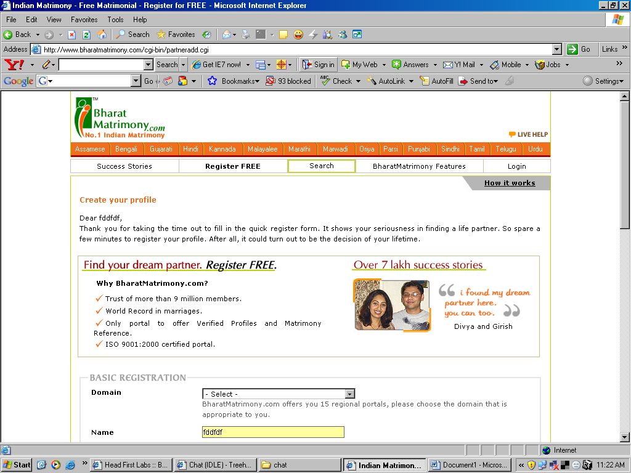Select the Register FREE tab

(233, 166)
